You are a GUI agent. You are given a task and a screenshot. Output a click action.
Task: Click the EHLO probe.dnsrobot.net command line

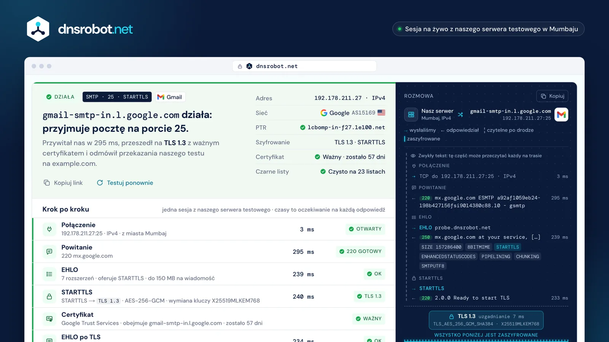[455, 228]
